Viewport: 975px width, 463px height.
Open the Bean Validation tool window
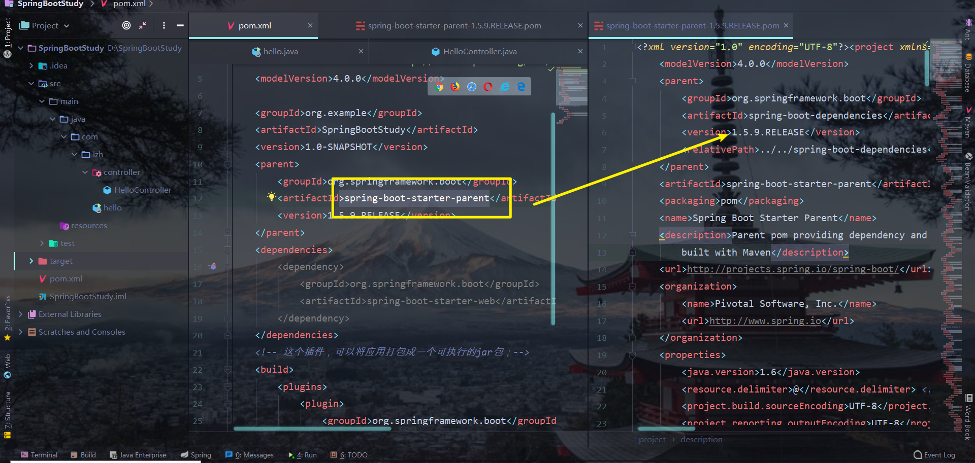[968, 183]
